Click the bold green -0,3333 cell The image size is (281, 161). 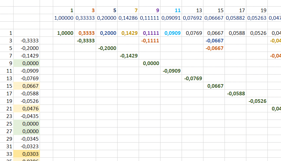[x=85, y=40]
